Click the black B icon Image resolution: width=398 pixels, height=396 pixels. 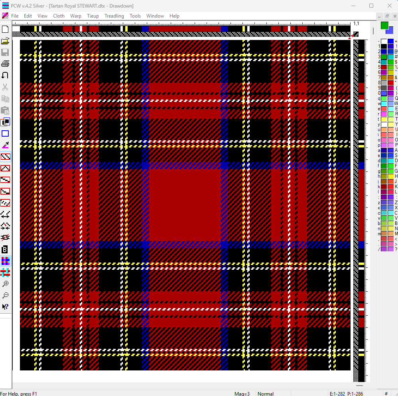pos(5,249)
